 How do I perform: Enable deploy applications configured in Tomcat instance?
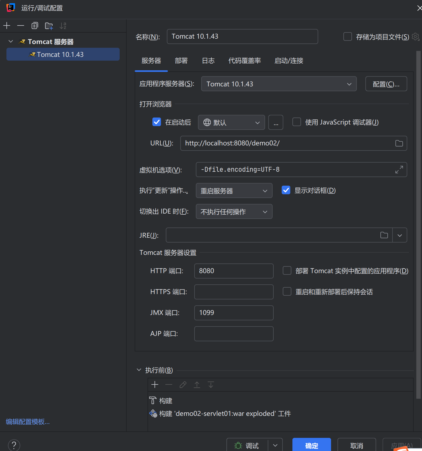coord(287,270)
